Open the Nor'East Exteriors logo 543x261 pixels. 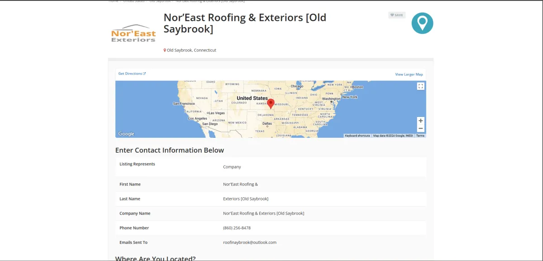click(x=133, y=33)
